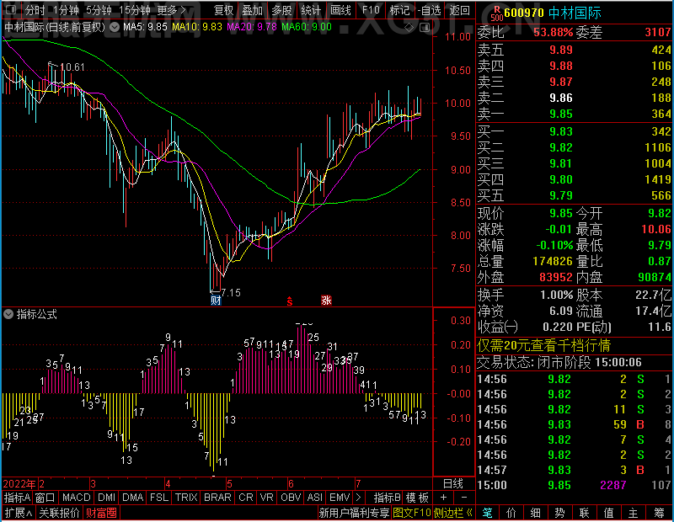The width and height of the screenshot is (674, 522).
Task: Switch to the 15分钟 chart period
Action: point(134,10)
